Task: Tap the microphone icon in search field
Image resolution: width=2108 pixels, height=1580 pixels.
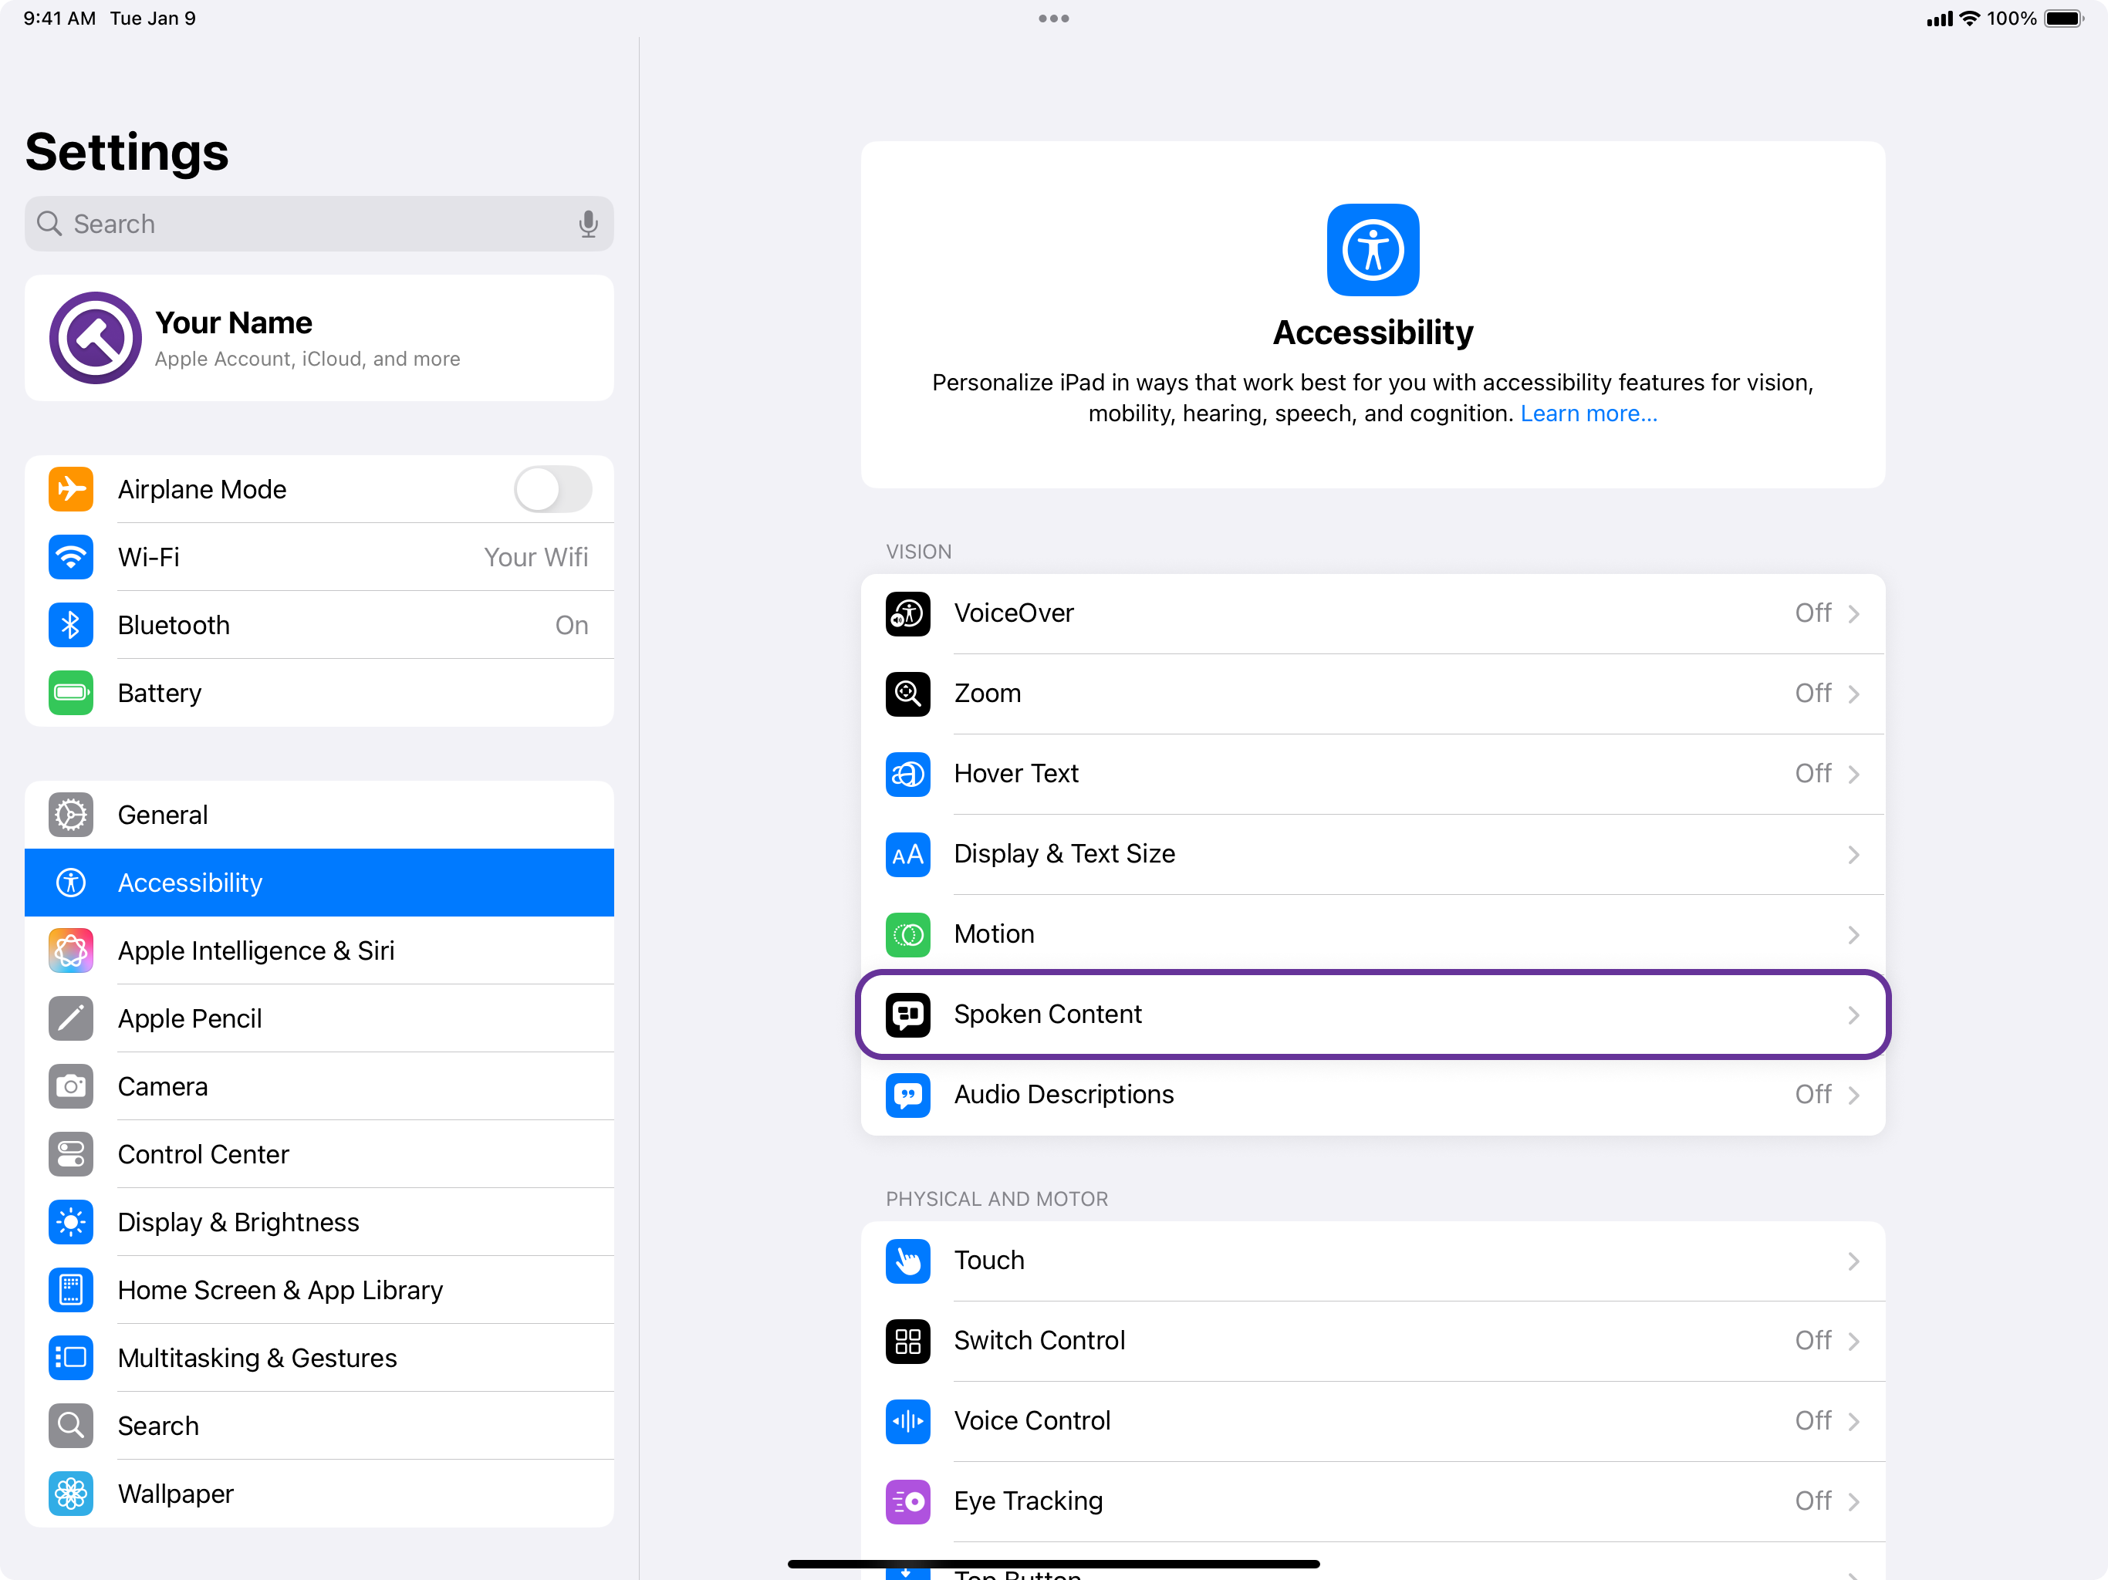Action: [588, 224]
